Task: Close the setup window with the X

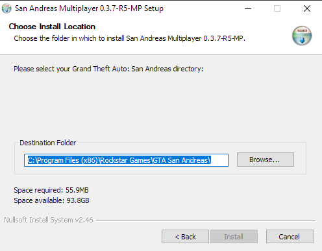Action: (x=307, y=8)
